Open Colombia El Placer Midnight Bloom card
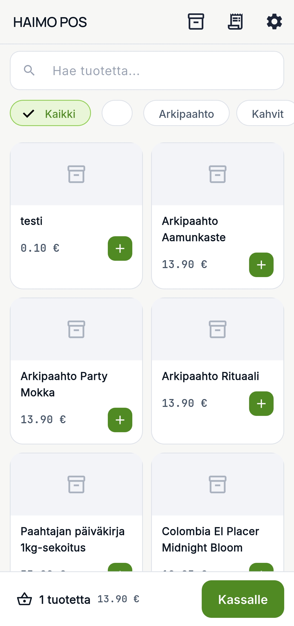Viewport: 294px width, 626px height. [x=218, y=512]
